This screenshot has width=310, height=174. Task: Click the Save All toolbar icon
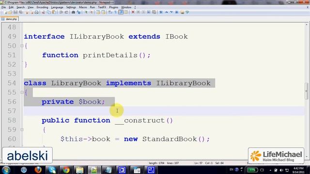[21, 12]
